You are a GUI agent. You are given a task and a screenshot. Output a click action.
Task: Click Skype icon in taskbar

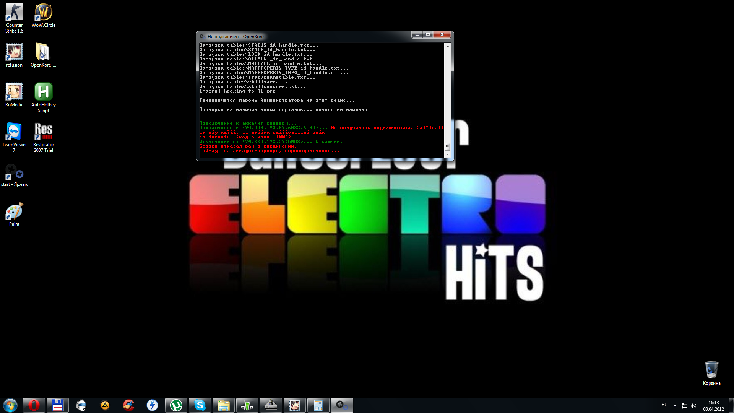tap(199, 405)
